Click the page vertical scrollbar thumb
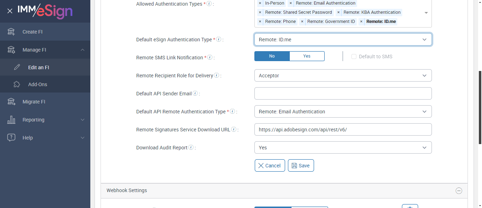 [x=480, y=106]
